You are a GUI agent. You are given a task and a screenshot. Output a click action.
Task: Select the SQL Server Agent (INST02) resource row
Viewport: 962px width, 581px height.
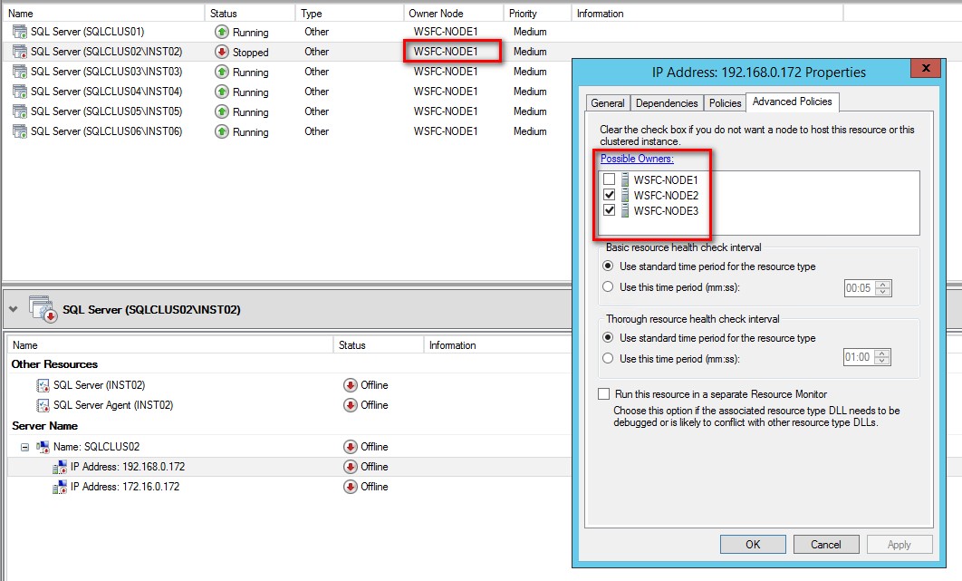tap(290, 405)
